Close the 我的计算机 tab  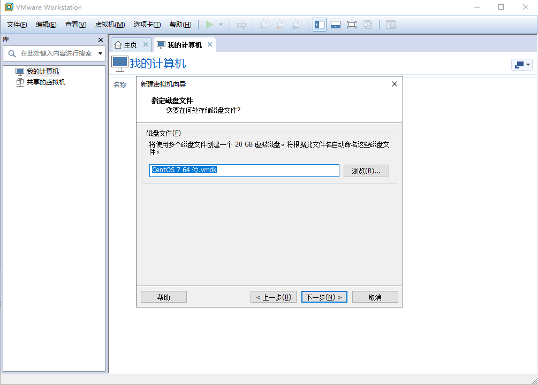point(210,44)
